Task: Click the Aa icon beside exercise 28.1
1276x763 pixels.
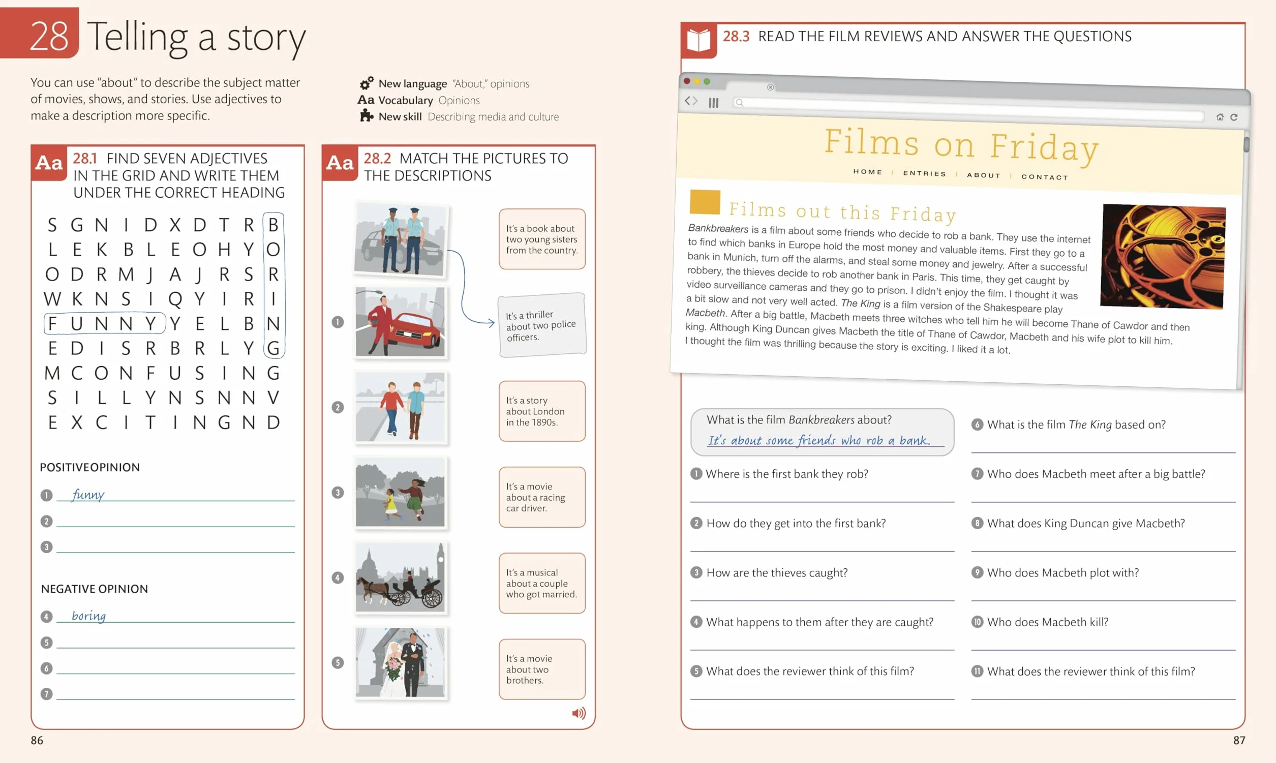Action: point(49,163)
